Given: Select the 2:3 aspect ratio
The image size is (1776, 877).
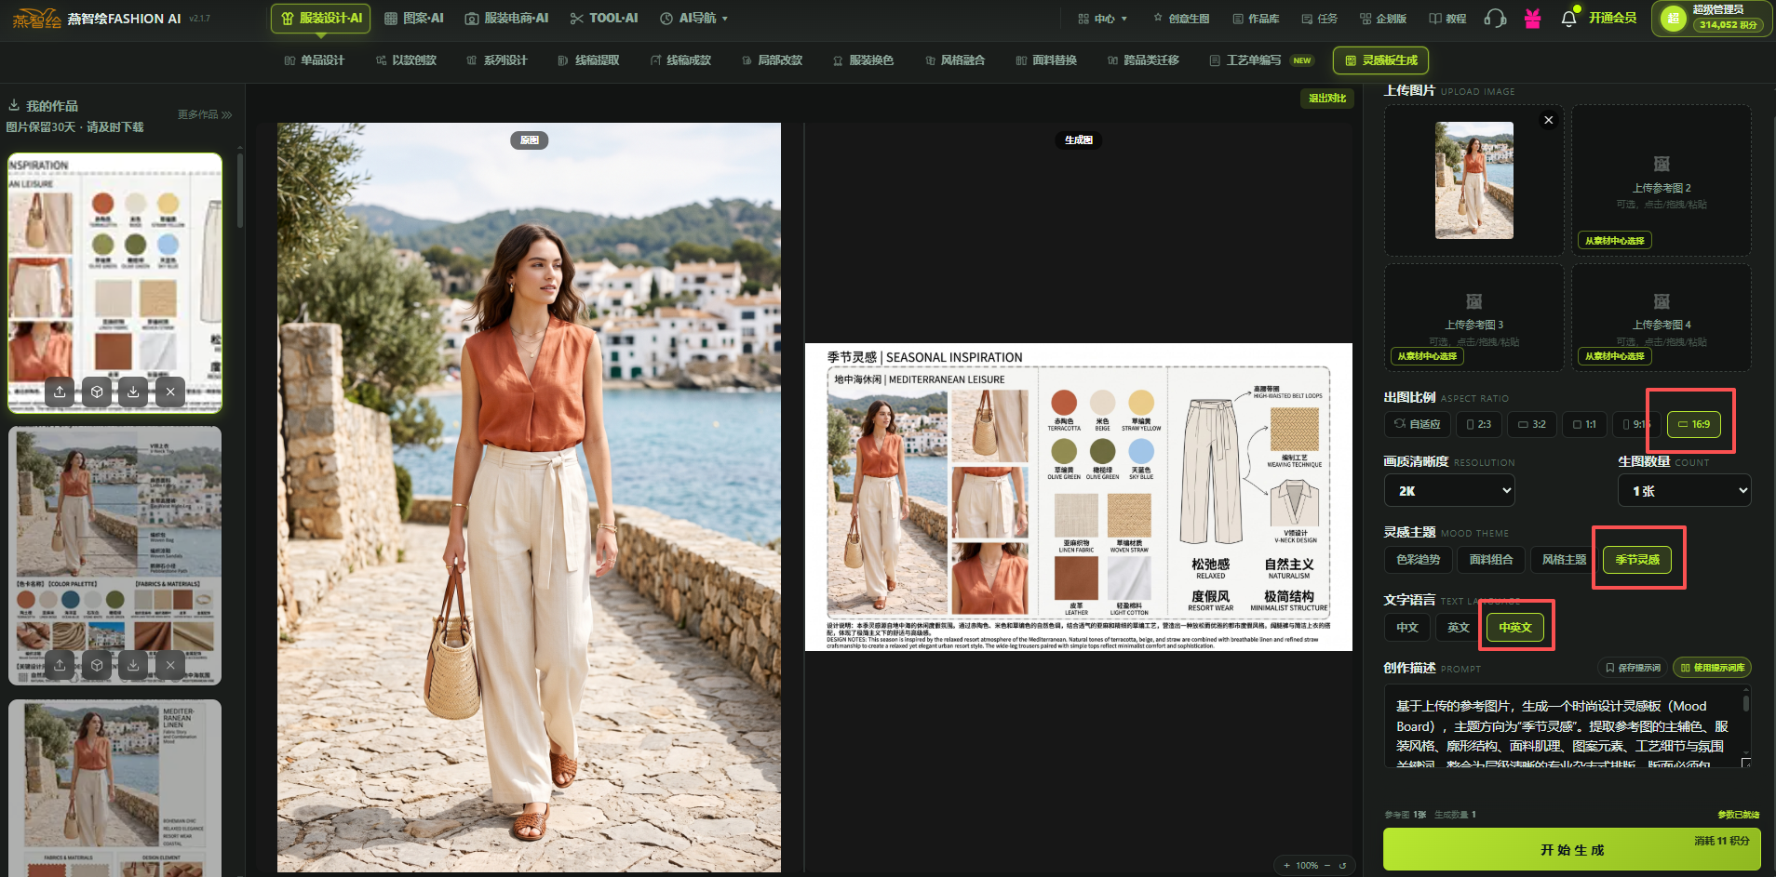Looking at the screenshot, I should click(1479, 424).
